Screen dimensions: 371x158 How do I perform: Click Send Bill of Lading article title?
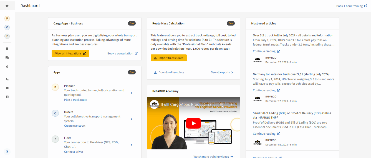[292, 115]
